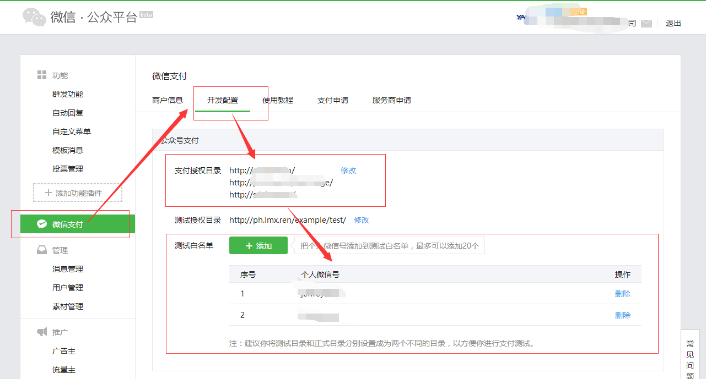Switch to the 支付申请 tab
This screenshot has height=379, width=706.
333,100
